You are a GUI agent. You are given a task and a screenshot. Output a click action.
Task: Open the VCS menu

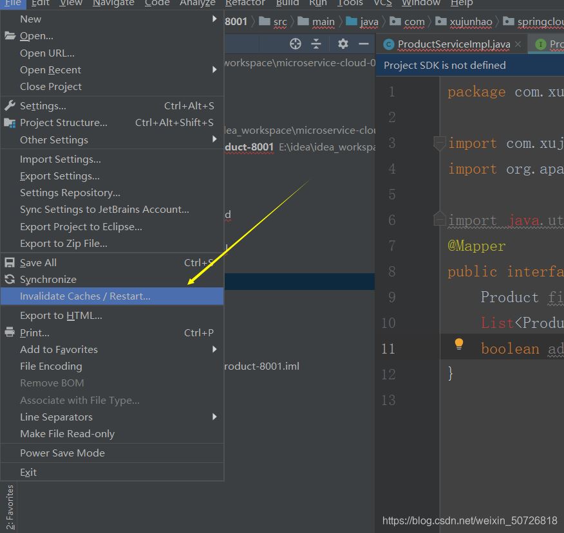pyautogui.click(x=382, y=3)
